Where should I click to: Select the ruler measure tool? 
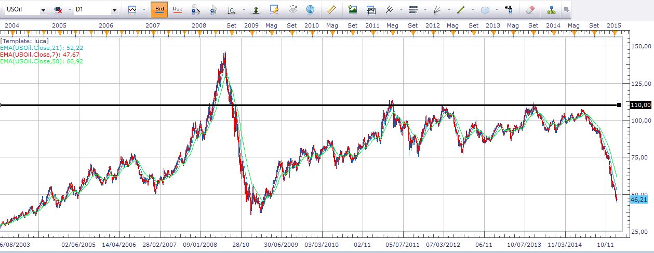(x=331, y=9)
